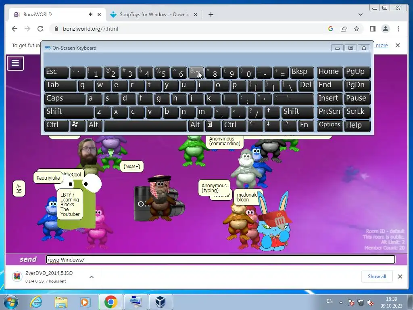The height and width of the screenshot is (310, 413).
Task: Click the Del key on On-Screen Keyboard
Action: click(x=306, y=86)
